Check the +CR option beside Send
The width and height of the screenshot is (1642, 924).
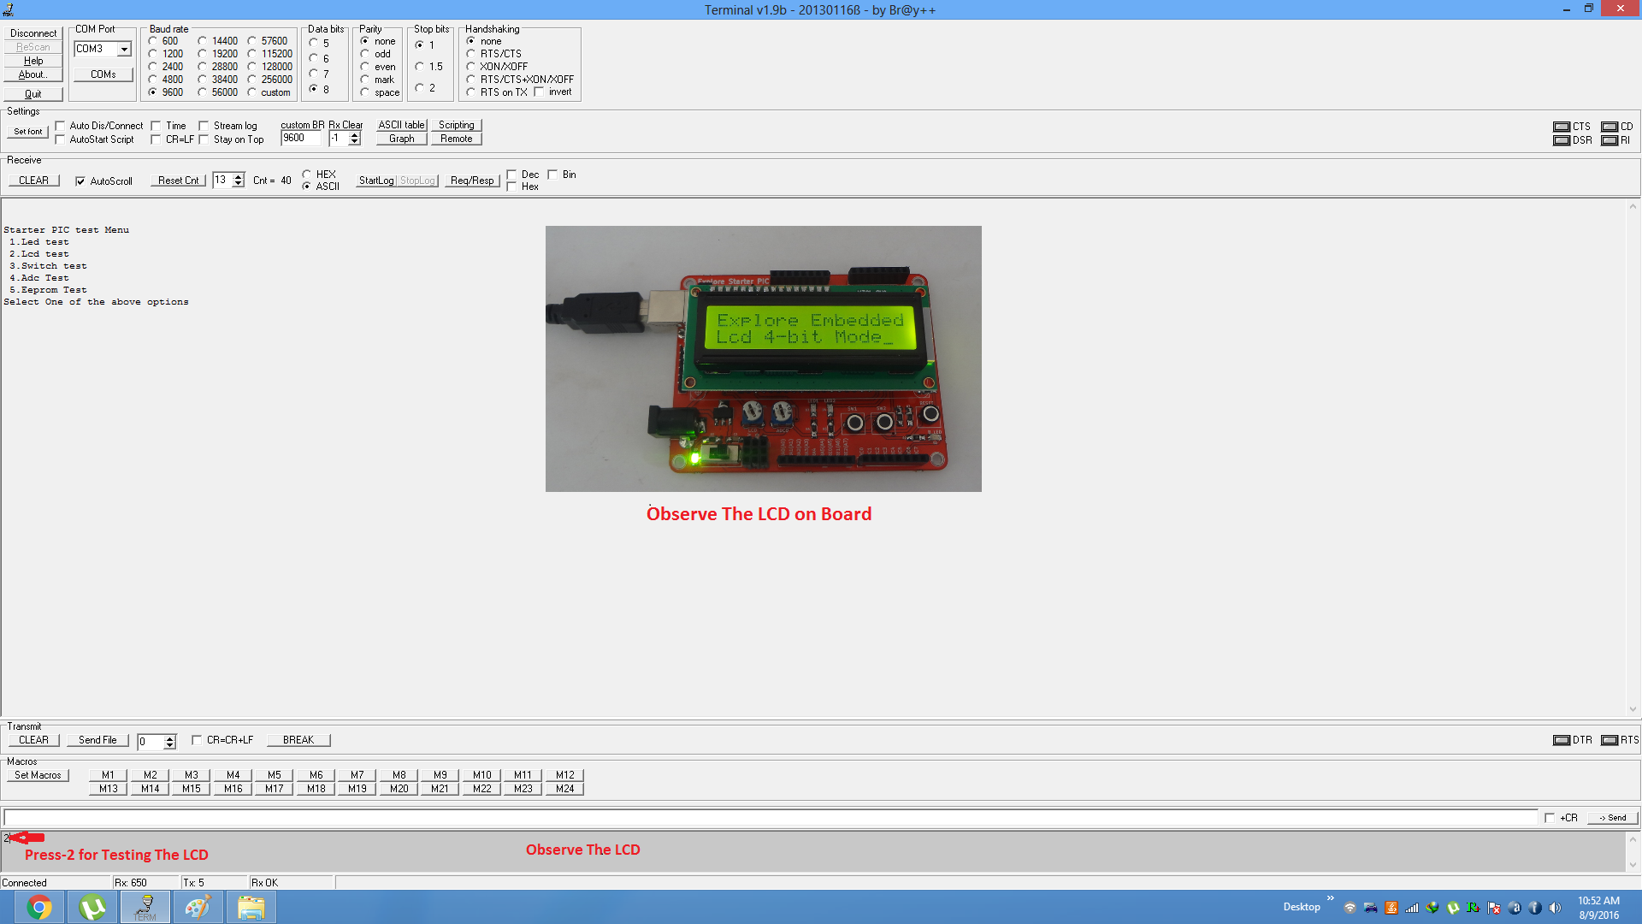[x=1550, y=818]
